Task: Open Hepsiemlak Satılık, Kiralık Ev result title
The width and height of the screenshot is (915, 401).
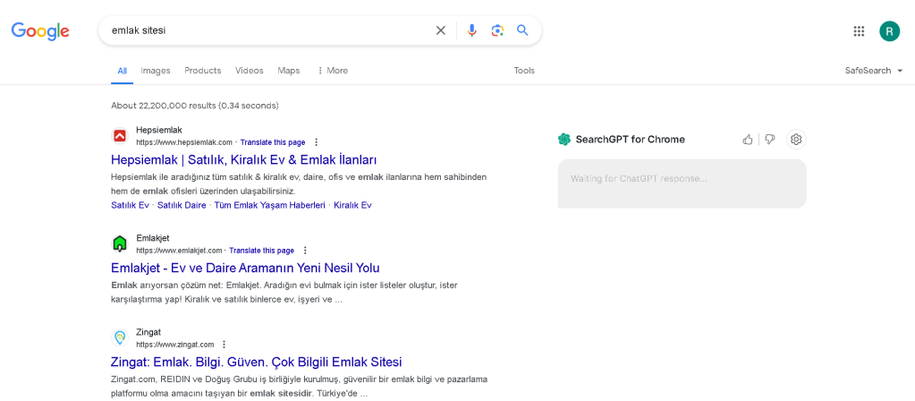Action: [244, 159]
